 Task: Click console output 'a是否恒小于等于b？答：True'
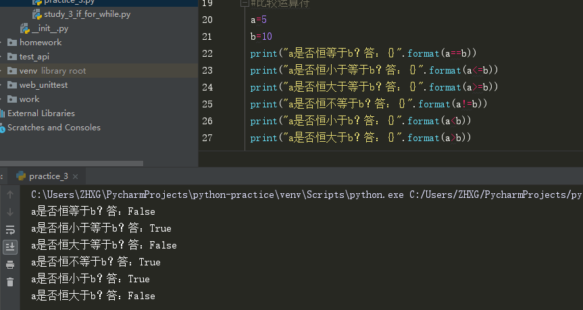(101, 228)
